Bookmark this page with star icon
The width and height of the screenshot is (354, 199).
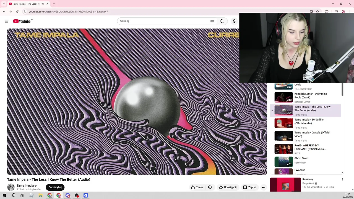click(317, 12)
